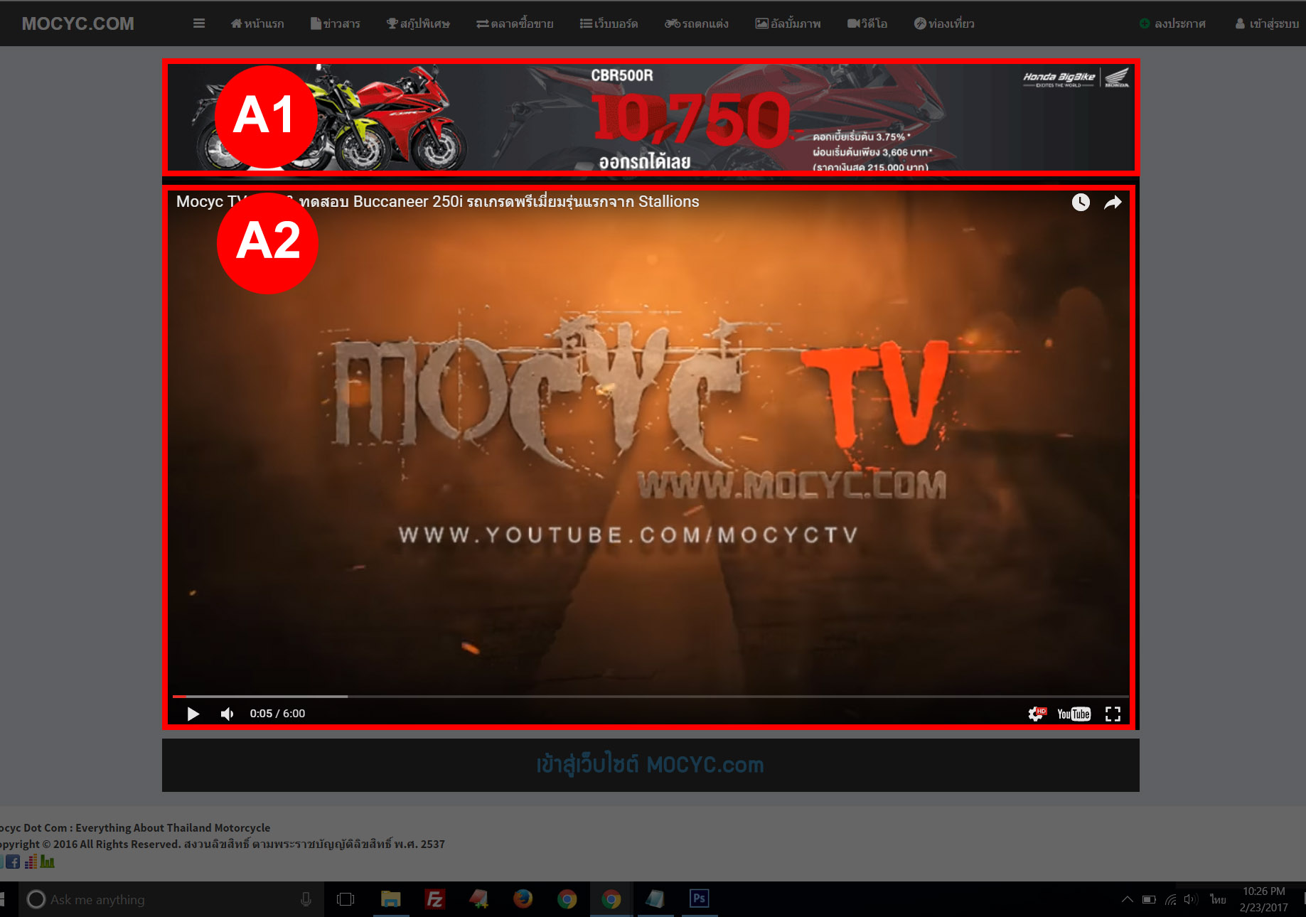1306x917 pixels.
Task: Open the สกู๊ปพิเศษ special scoop menu
Action: (x=418, y=23)
